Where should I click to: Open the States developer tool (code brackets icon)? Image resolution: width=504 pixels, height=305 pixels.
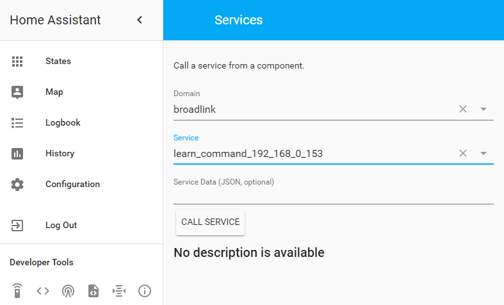pyautogui.click(x=43, y=291)
